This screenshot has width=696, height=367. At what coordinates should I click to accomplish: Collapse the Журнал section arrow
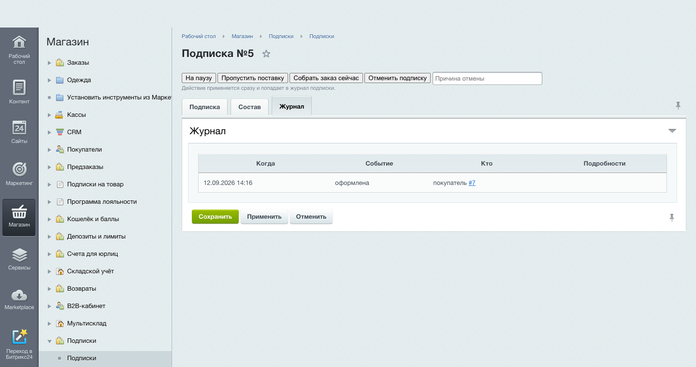[x=672, y=131]
